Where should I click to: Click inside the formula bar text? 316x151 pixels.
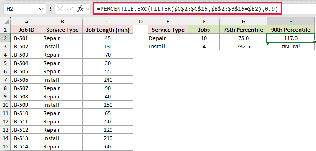(187, 9)
